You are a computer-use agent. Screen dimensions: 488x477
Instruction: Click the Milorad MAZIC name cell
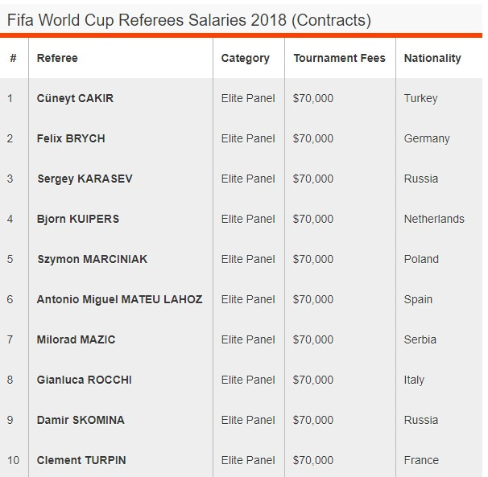tap(76, 339)
